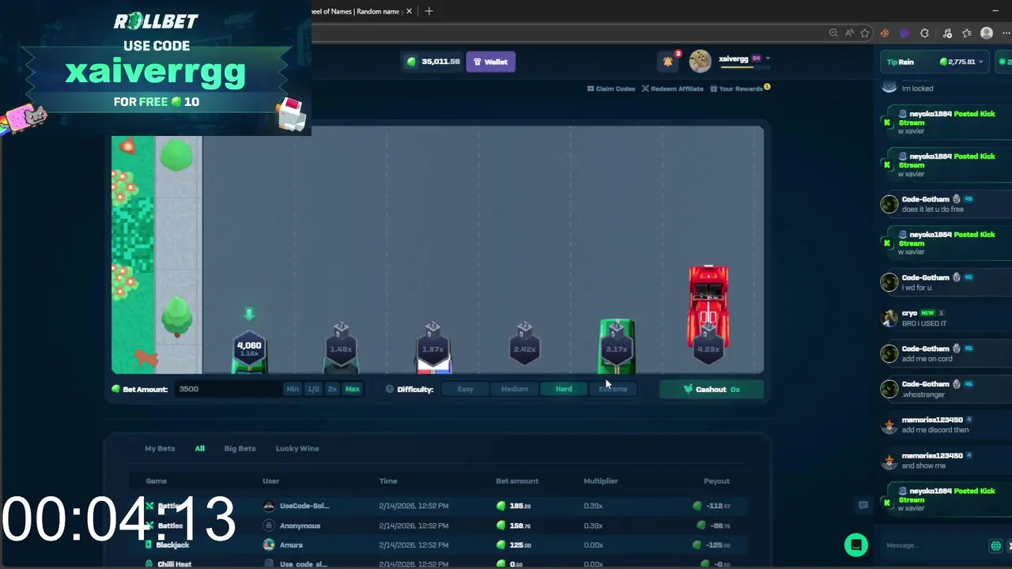Image resolution: width=1012 pixels, height=569 pixels.
Task: Open Claim Codes
Action: click(611, 89)
